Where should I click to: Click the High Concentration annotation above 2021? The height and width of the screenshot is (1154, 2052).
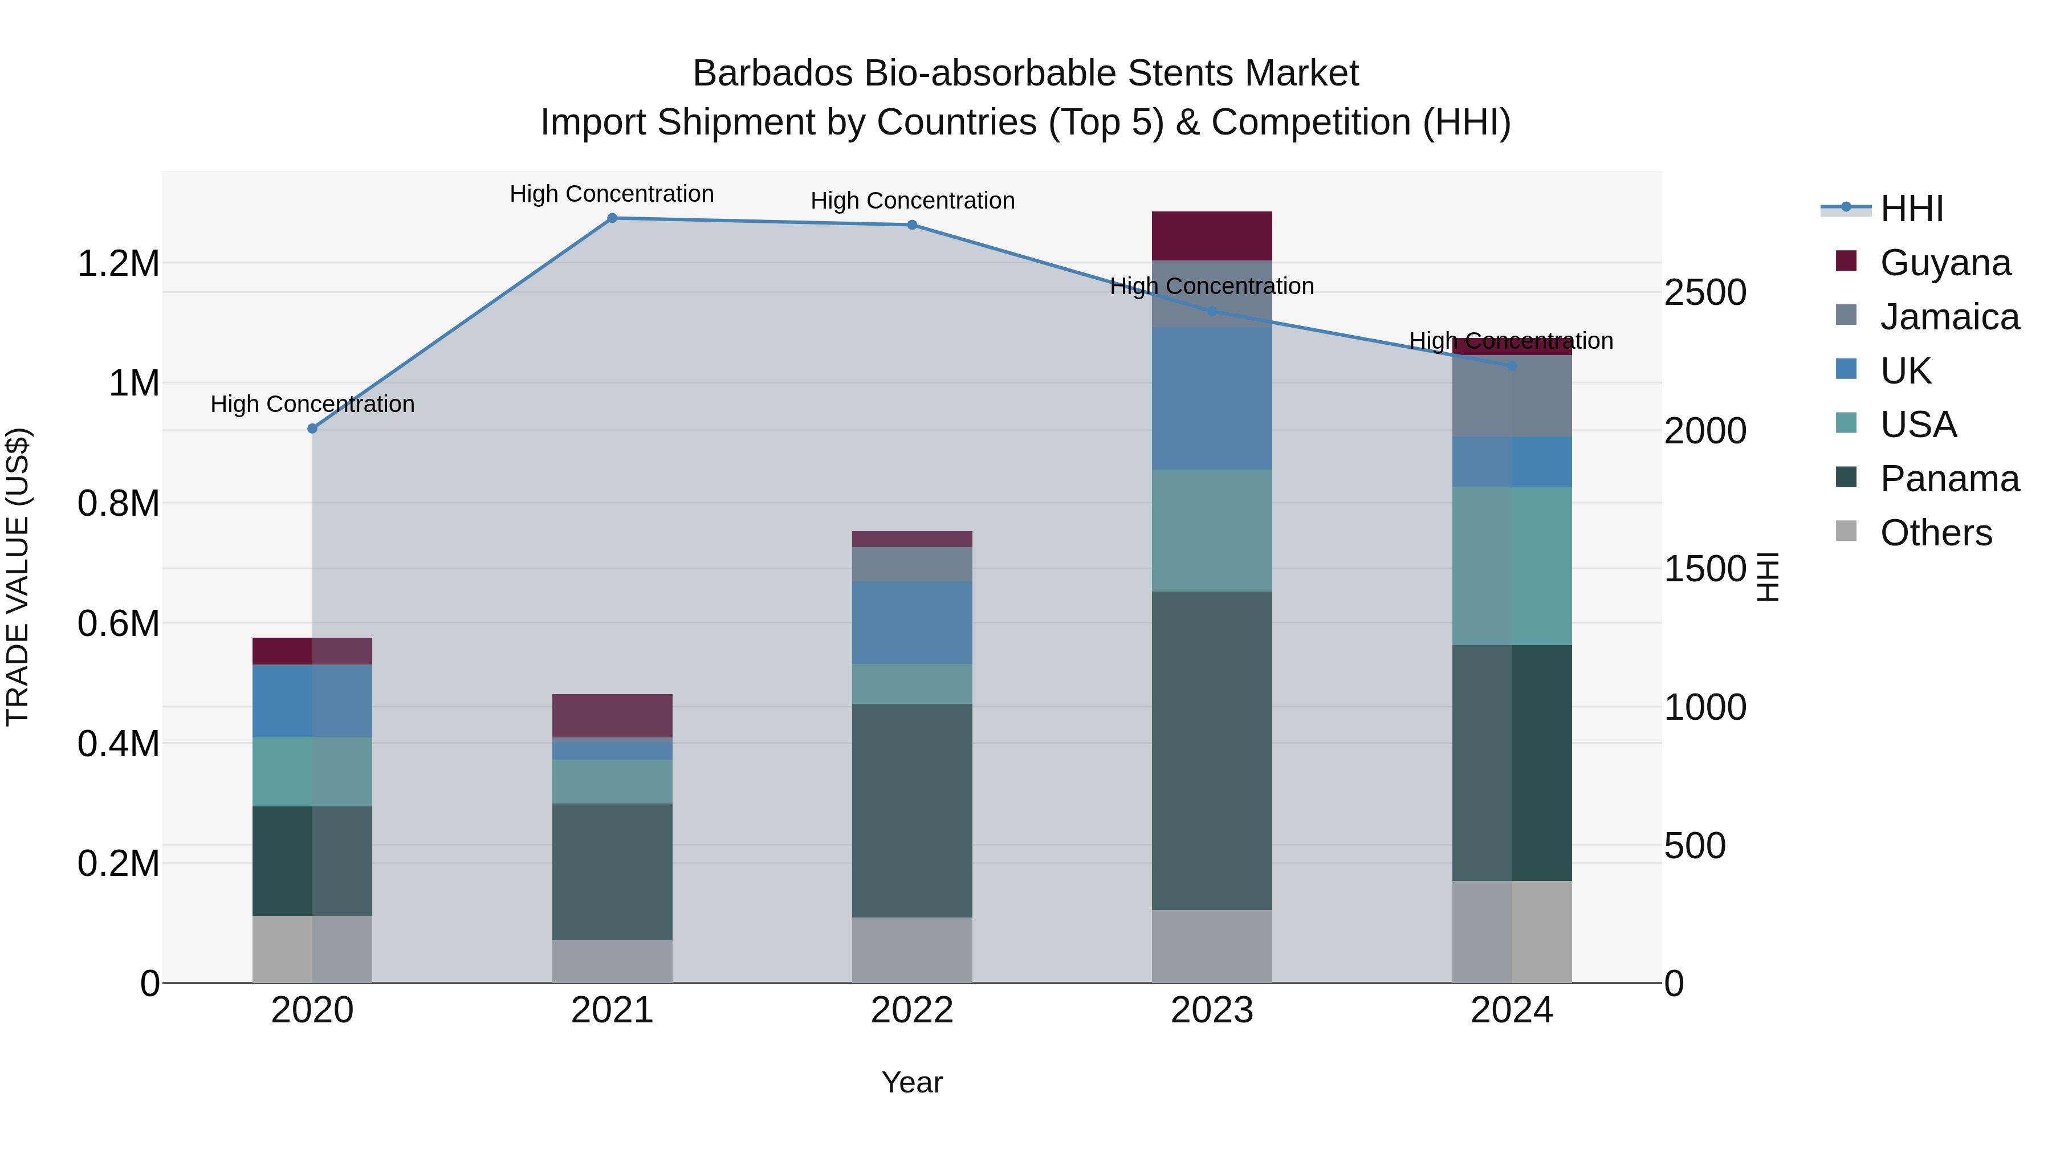(x=612, y=194)
